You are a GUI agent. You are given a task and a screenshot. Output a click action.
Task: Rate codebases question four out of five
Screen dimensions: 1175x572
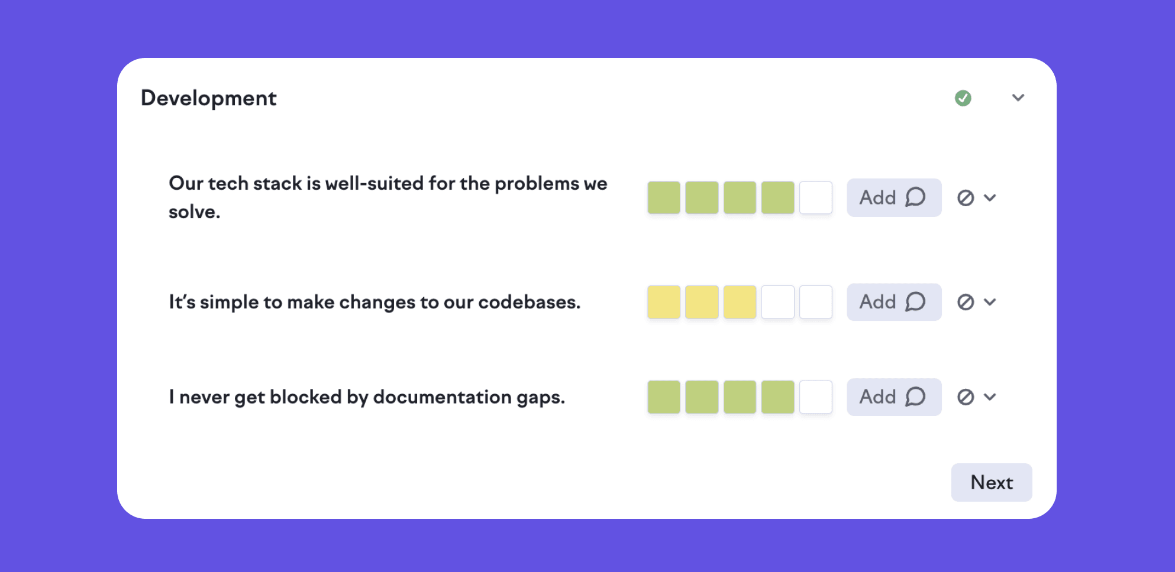pyautogui.click(x=777, y=303)
